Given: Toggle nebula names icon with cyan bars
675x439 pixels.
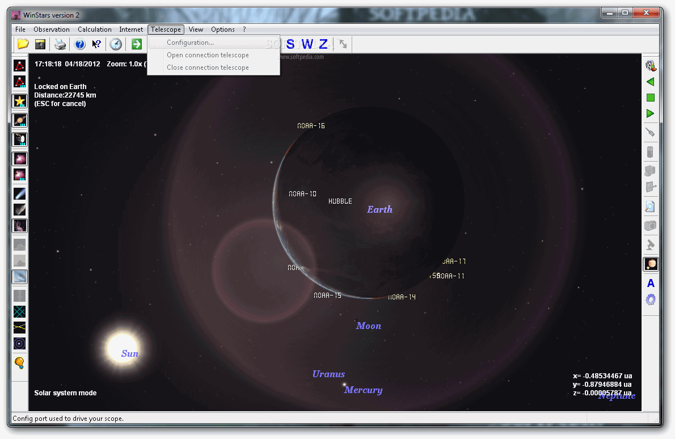Looking at the screenshot, I should pyautogui.click(x=20, y=175).
